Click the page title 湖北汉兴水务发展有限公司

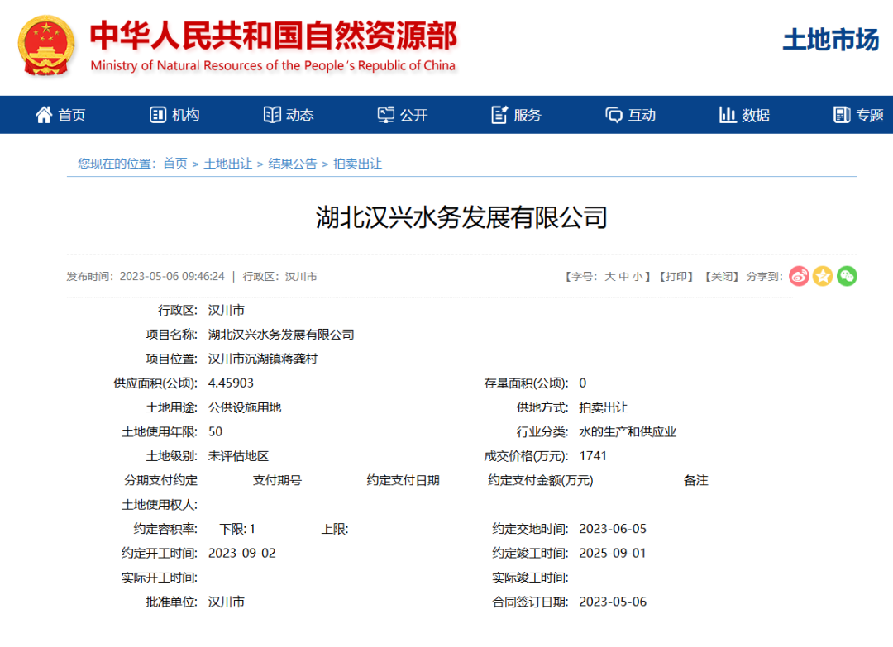tap(461, 217)
